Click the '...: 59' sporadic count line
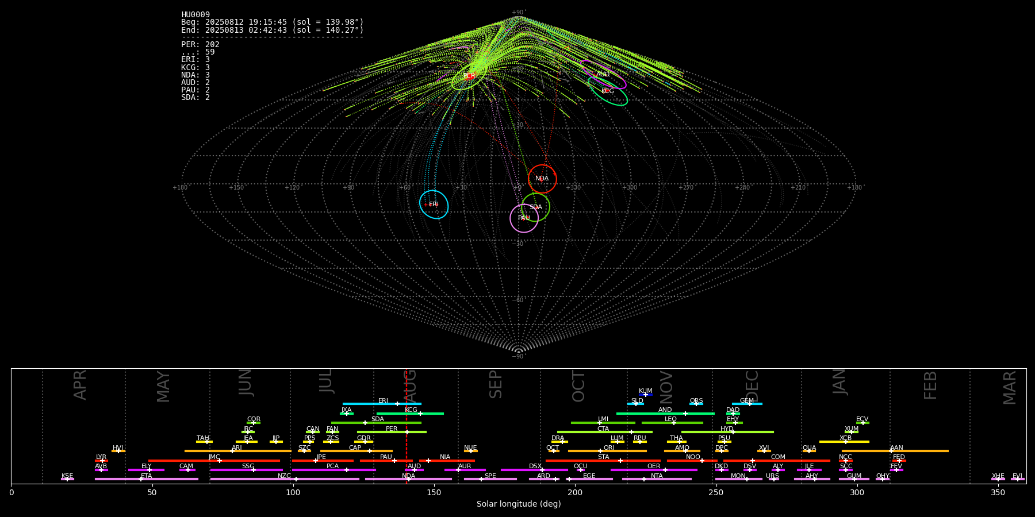The image size is (1035, 517). (x=198, y=52)
